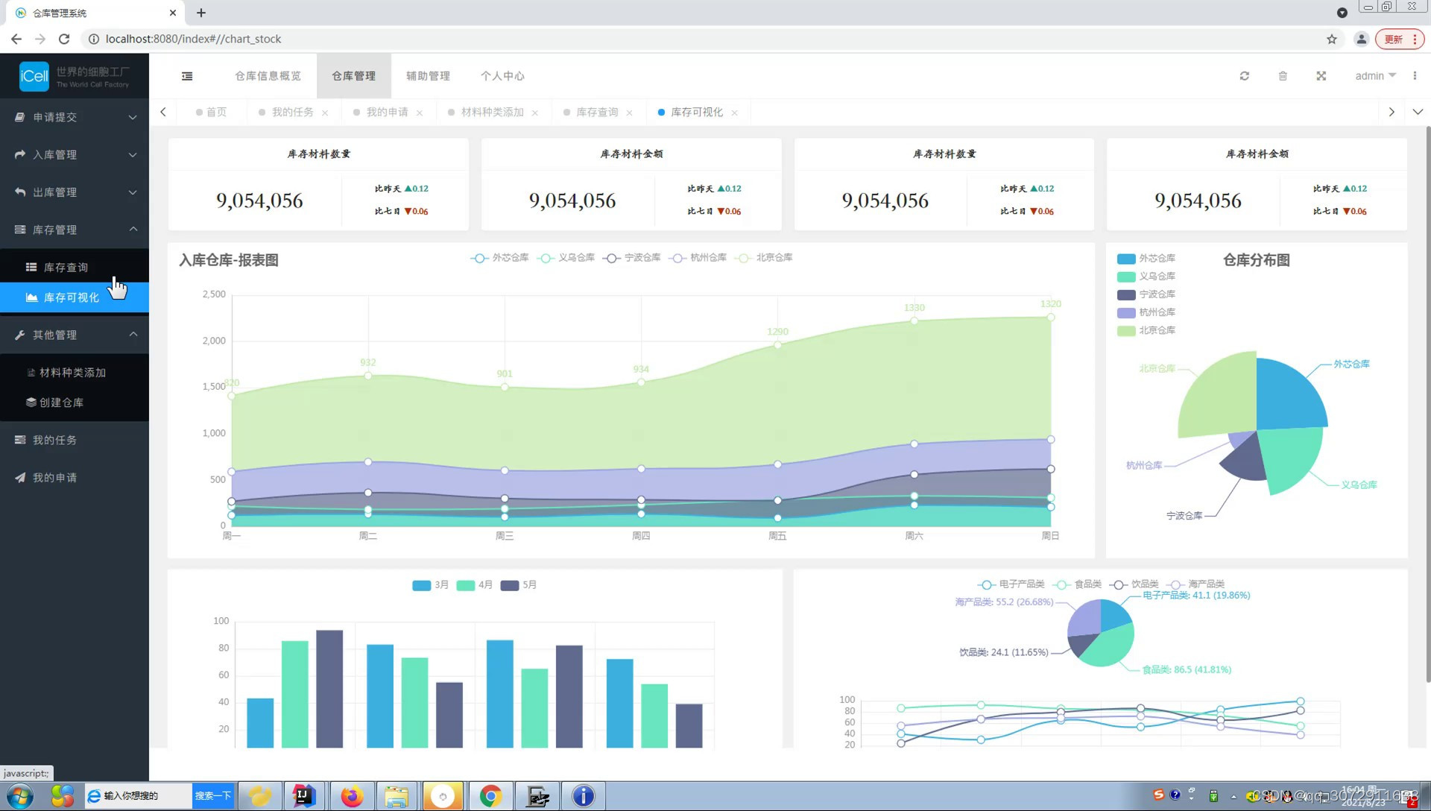Switch to the 库存查询 tab
Viewport: 1431px width, 811px height.
click(597, 113)
